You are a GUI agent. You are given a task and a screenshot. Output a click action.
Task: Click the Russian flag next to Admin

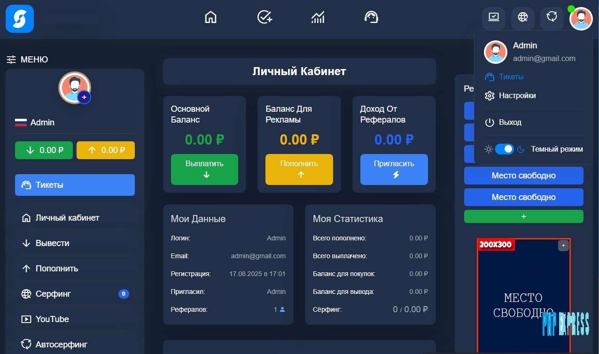(21, 123)
